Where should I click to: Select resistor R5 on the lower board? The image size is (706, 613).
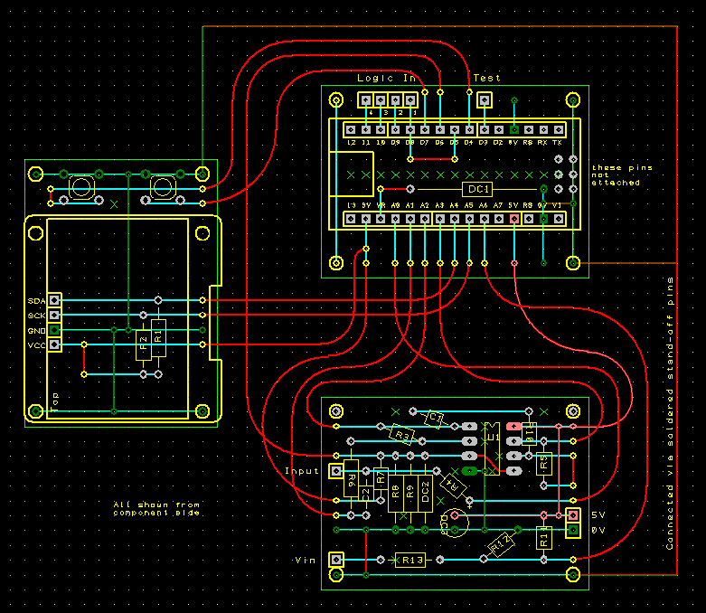click(x=544, y=464)
